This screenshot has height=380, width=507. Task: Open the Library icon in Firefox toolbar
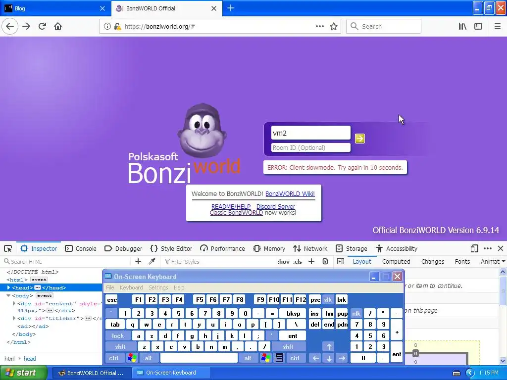[462, 26]
